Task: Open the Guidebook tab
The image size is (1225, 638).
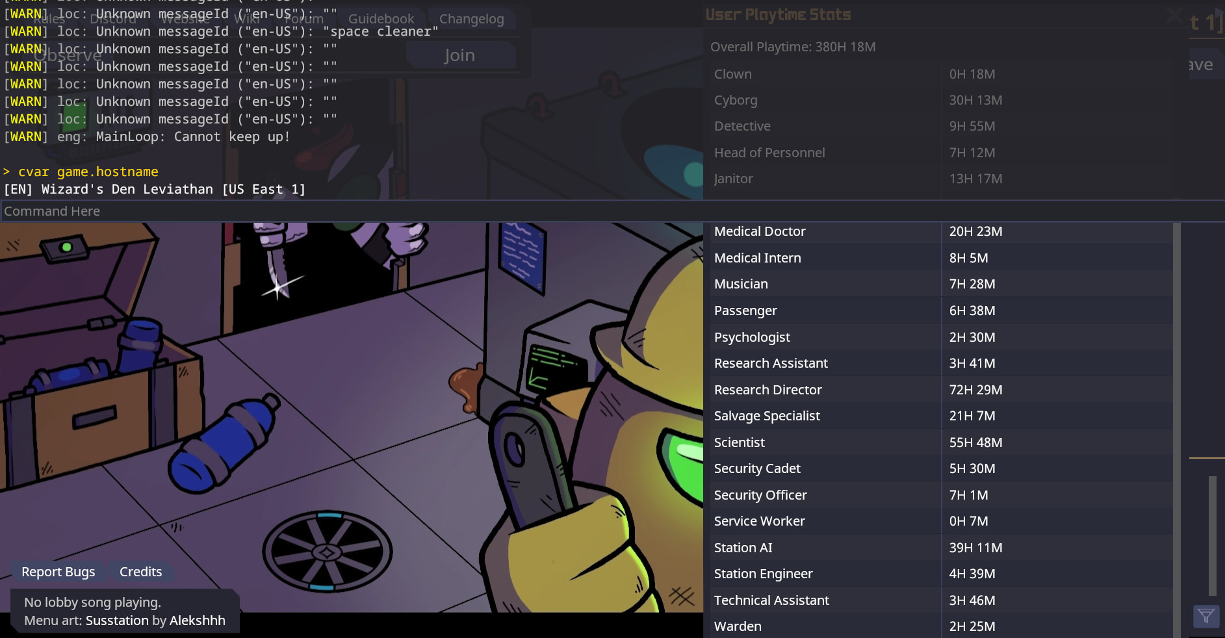Action: (x=381, y=19)
